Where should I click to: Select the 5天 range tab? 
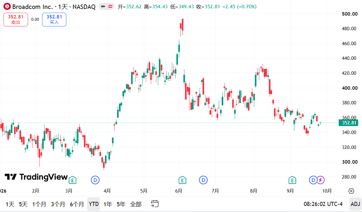tap(23, 204)
